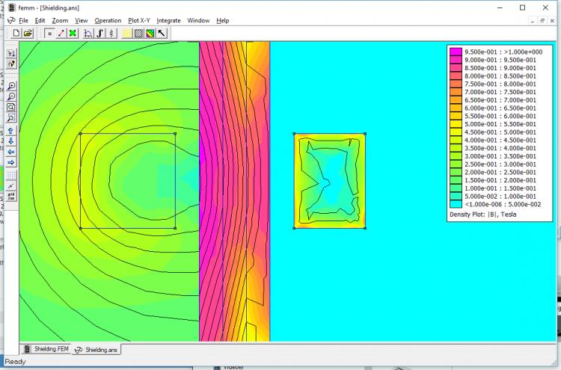Image resolution: width=561 pixels, height=370 pixels.
Task: Toggle the show grid button
Action: point(11,175)
